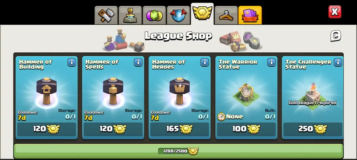Select the Hammer of Heroes crown hammer image
The width and height of the screenshot is (357, 160).
point(180,91)
